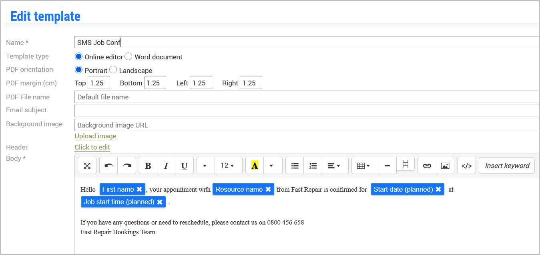
Task: Select Word document template type
Action: pyautogui.click(x=128, y=57)
